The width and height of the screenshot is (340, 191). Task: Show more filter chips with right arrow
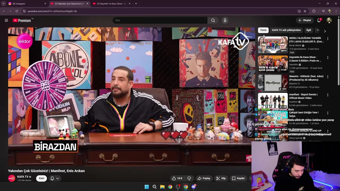[325, 31]
